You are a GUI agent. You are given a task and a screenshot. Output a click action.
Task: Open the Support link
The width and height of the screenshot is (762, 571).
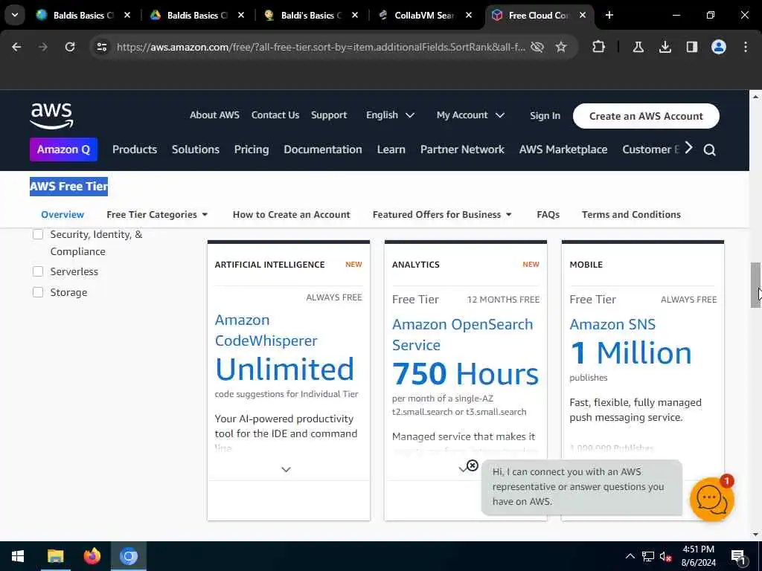pyautogui.click(x=329, y=115)
